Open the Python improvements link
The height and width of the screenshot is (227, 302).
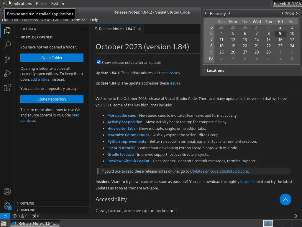coord(127,142)
